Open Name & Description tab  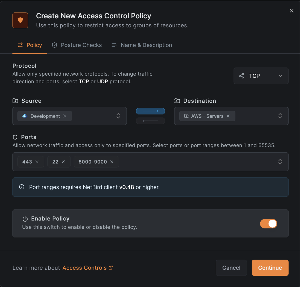142,45
